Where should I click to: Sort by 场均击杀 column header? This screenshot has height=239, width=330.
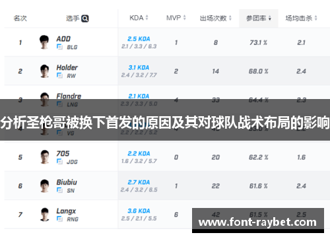(x=301, y=18)
